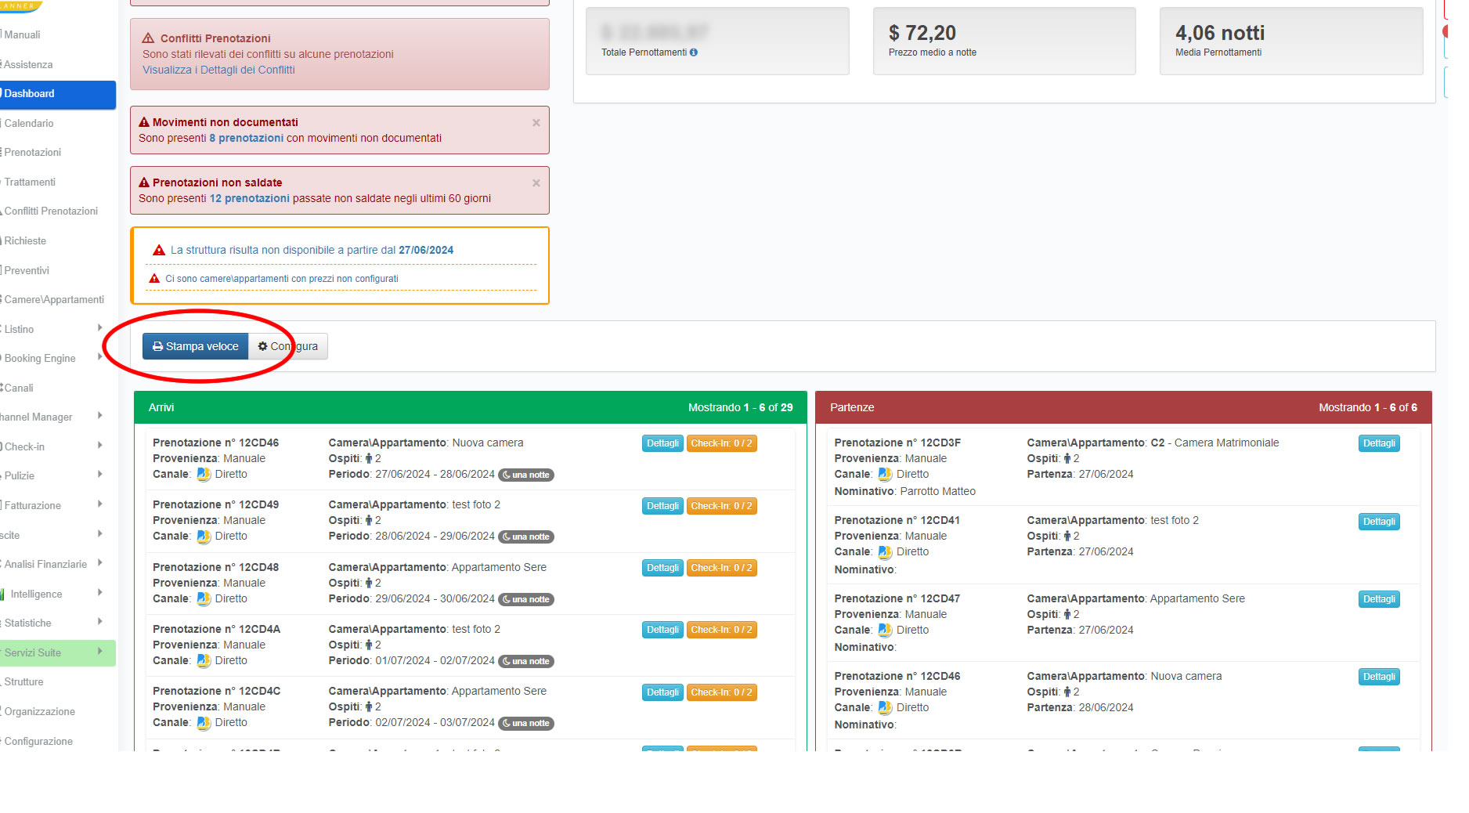The width and height of the screenshot is (1469, 813).
Task: Click the info icon beside Totale Pernottamenti
Action: (694, 52)
